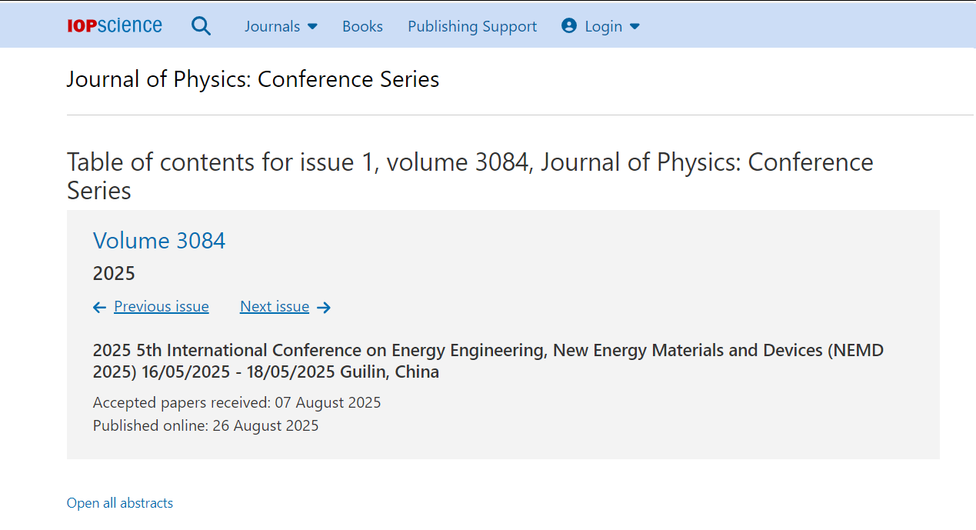Expand all abstracts via Open all abstracts
Viewport: 976px width, 530px height.
click(120, 503)
